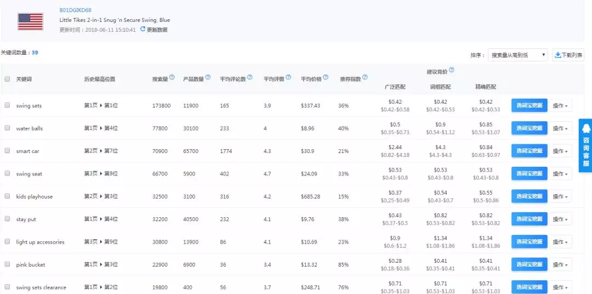
Task: Click 选词宝挖掘 button for pink bucket
Action: pyautogui.click(x=530, y=264)
